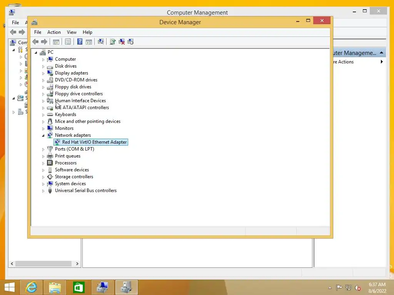Expand the System devices arrow
This screenshot has height=295, width=394.
pos(43,184)
